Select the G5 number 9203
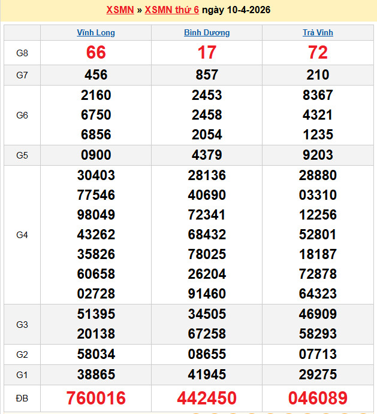 point(318,155)
